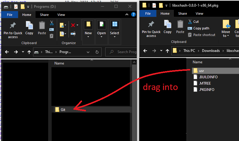
Task: Go up one level in libxxhash window
Action: (167, 51)
